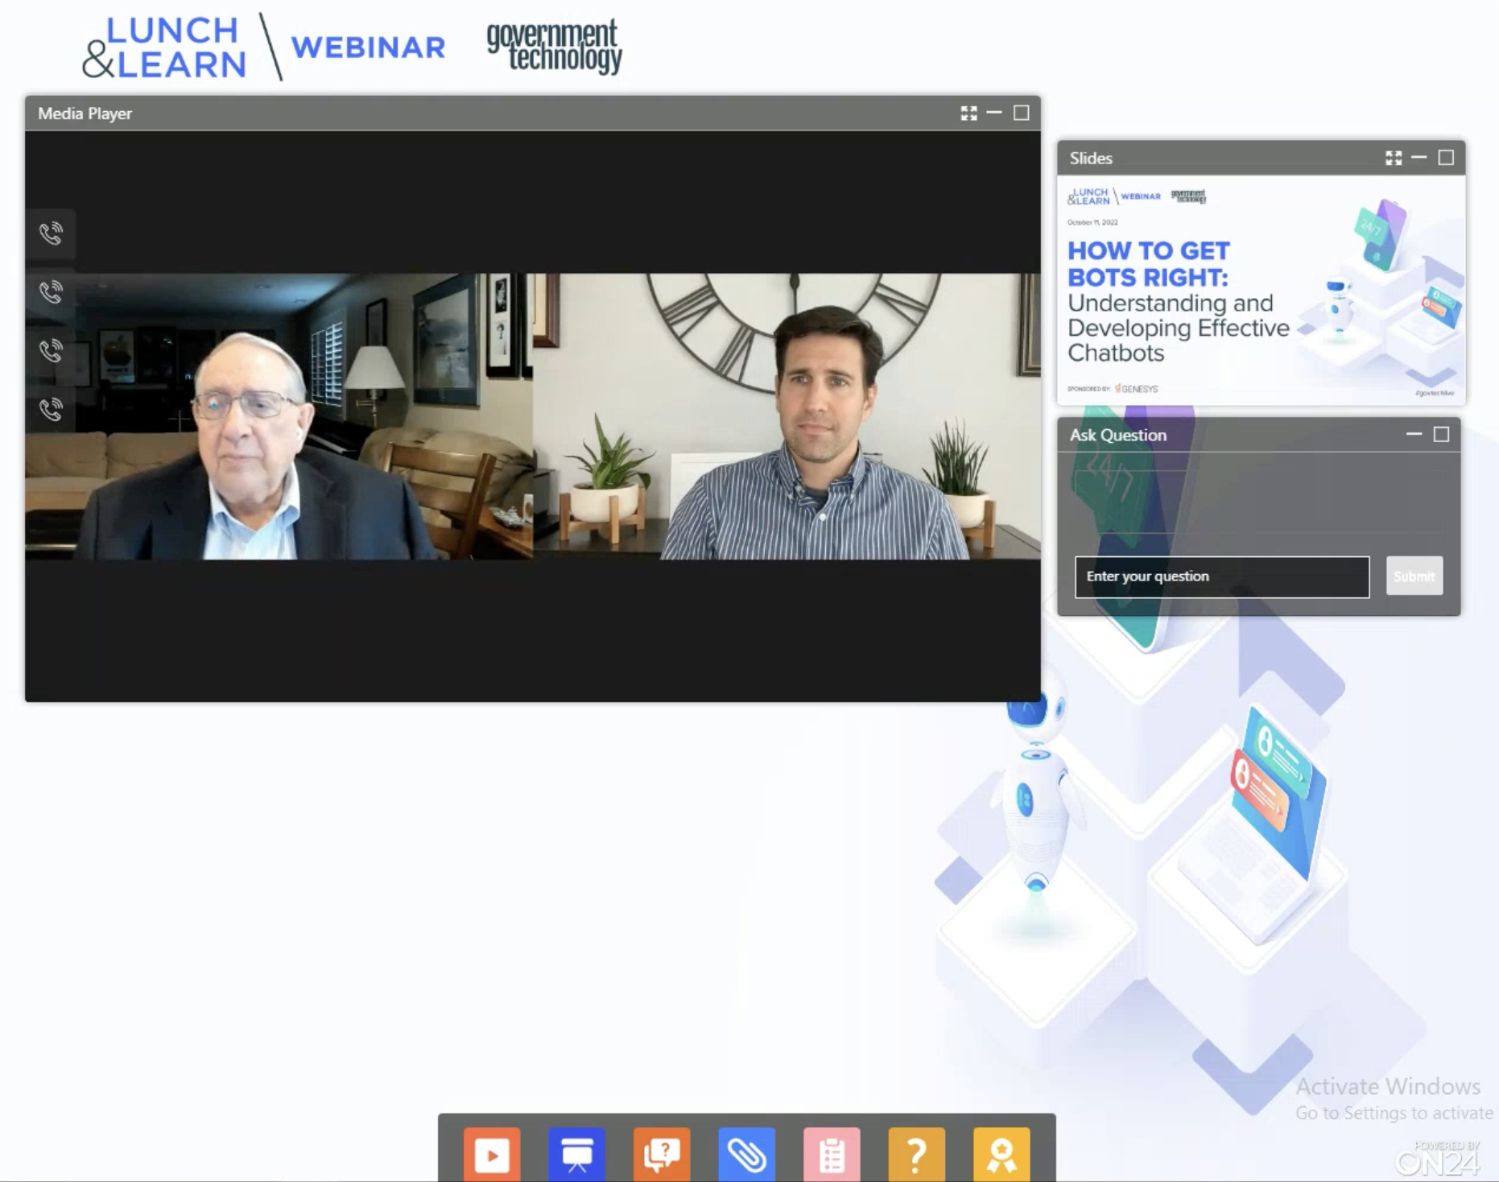Click the topmost phone call icon
1499x1182 pixels.
[x=51, y=234]
